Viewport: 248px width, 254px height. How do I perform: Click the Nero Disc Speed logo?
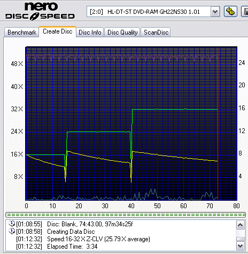(x=40, y=11)
